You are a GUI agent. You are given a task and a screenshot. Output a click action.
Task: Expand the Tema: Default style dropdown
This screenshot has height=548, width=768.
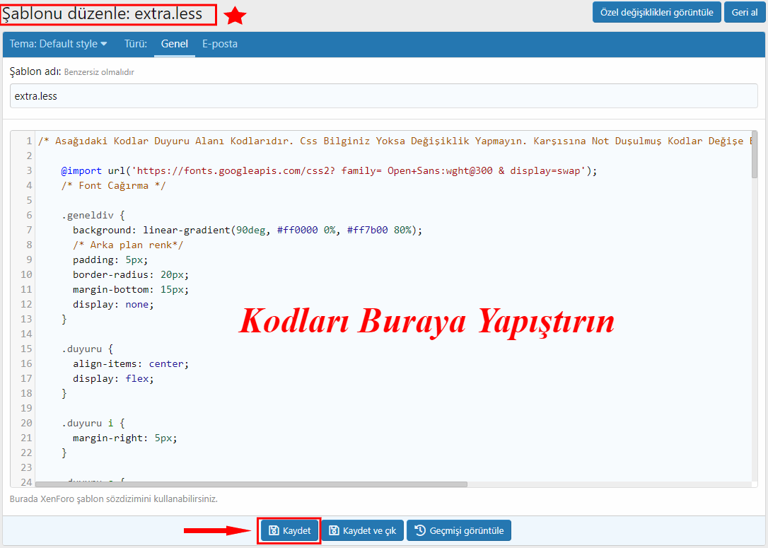point(58,44)
